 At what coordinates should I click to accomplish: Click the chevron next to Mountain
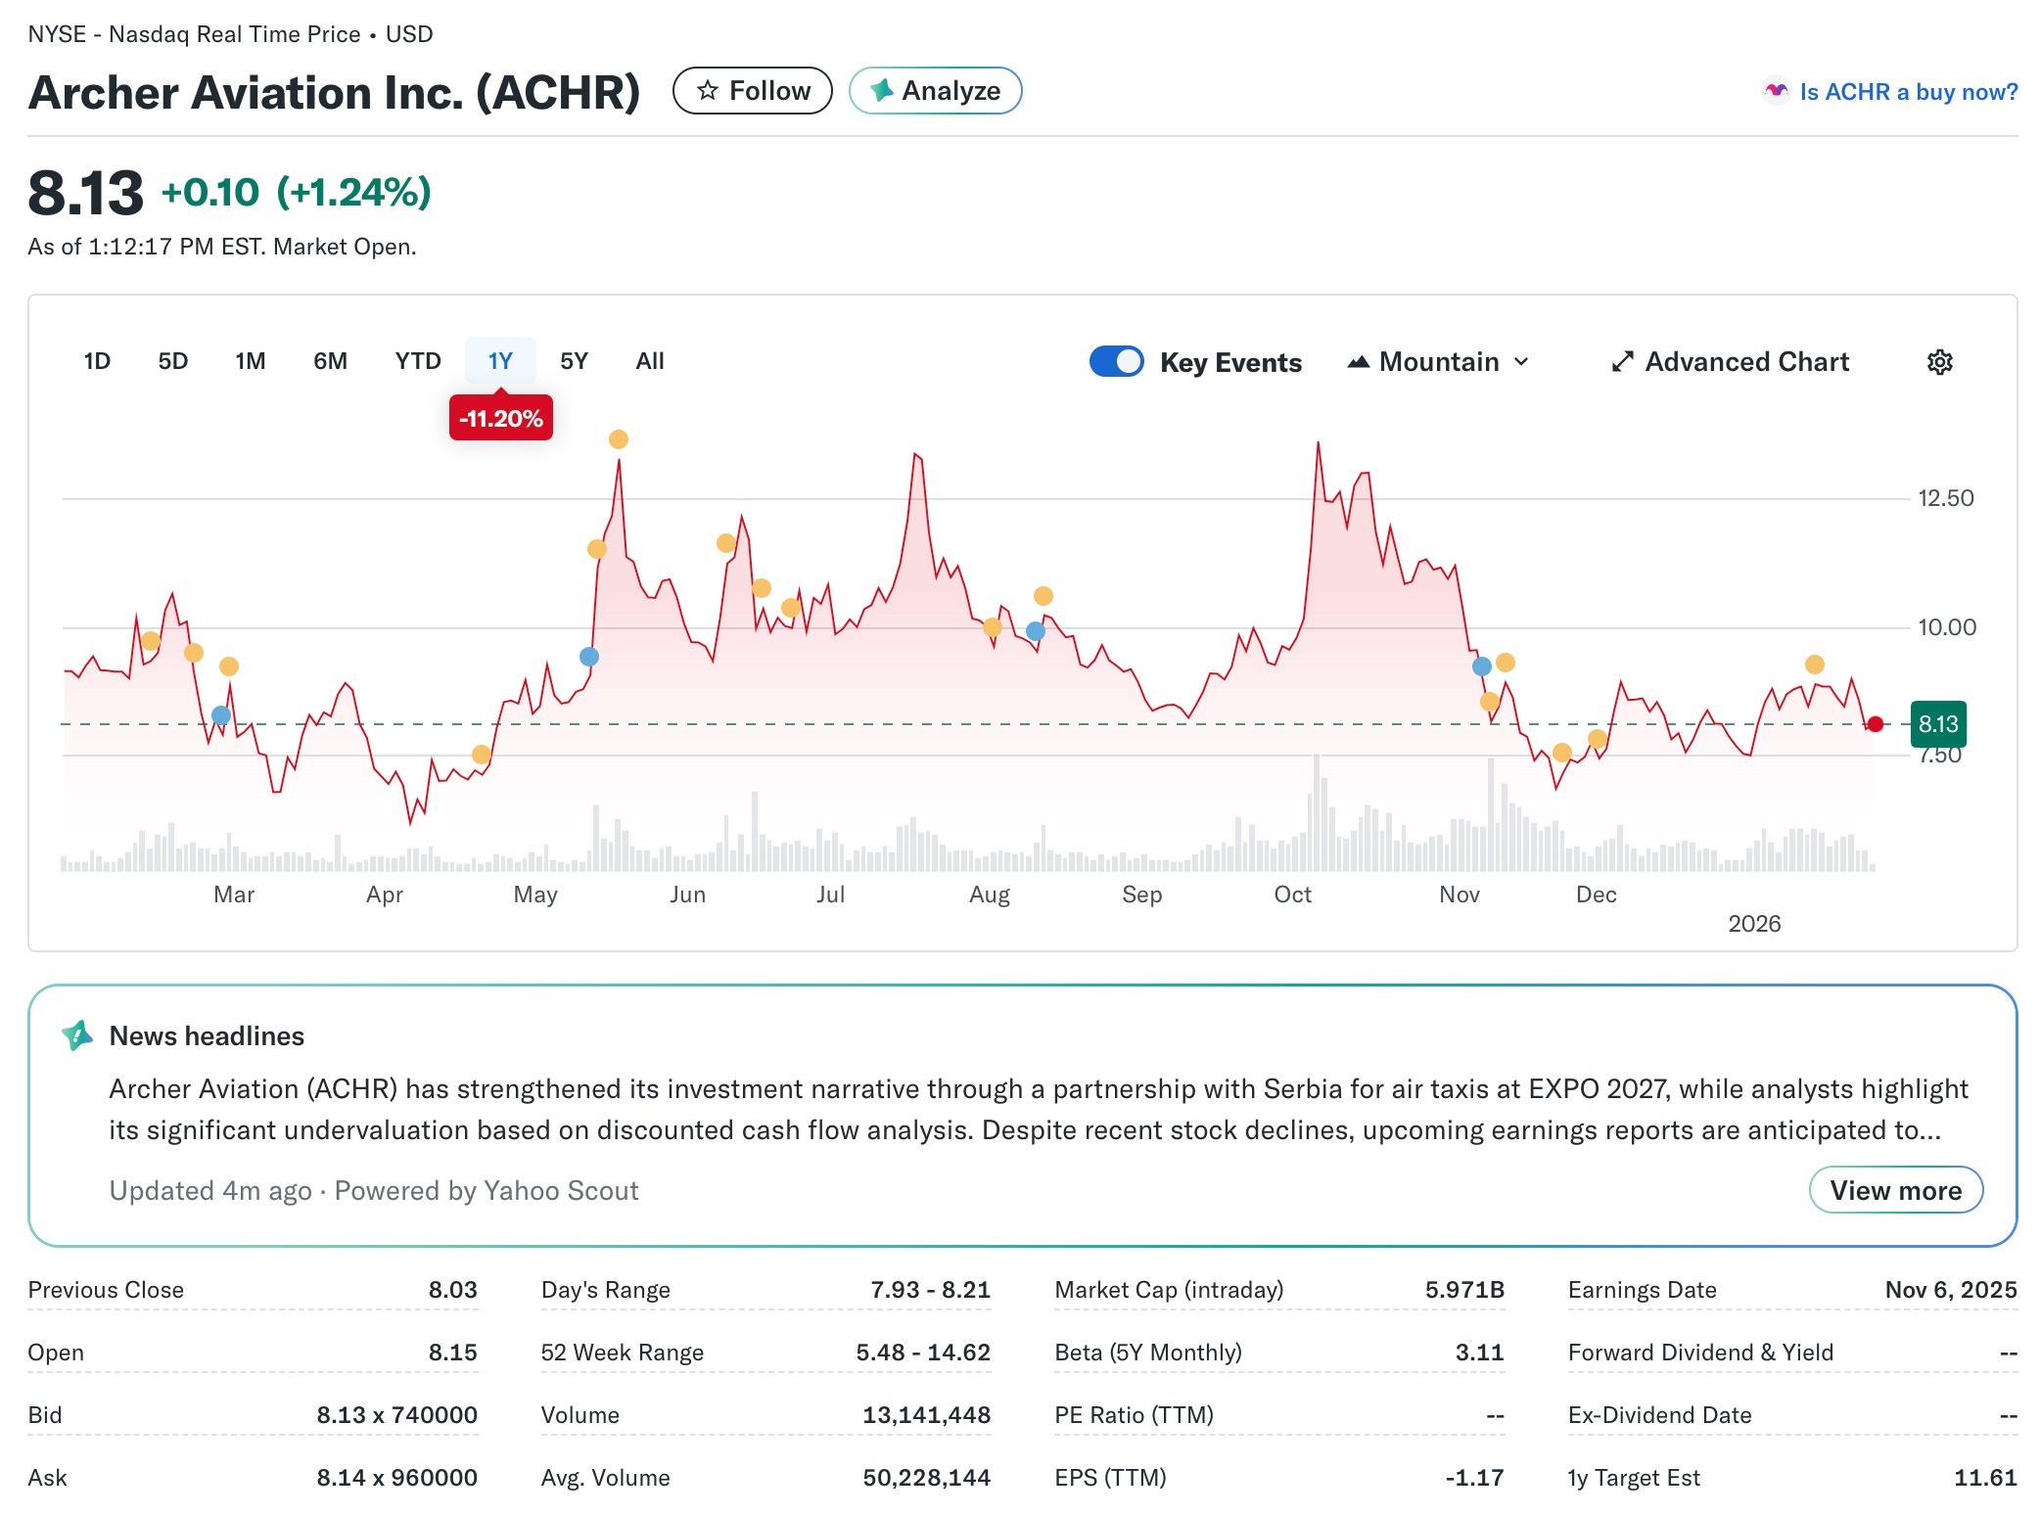1521,362
